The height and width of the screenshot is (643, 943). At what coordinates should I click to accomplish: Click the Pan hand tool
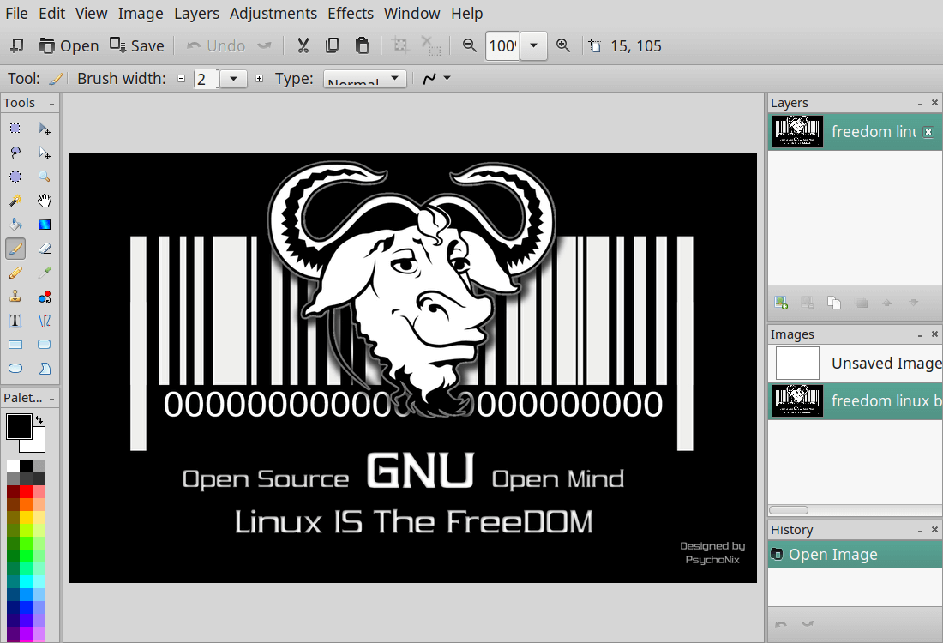pos(45,201)
